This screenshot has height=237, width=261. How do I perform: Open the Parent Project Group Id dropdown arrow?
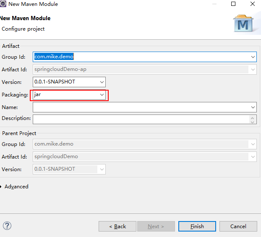pyautogui.click(x=253, y=144)
